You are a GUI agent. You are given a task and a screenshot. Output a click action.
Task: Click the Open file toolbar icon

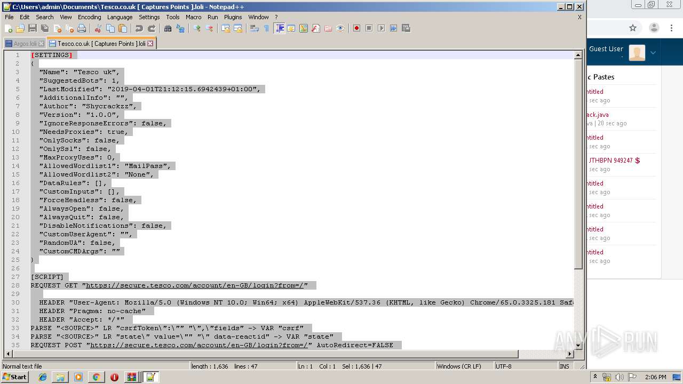click(x=20, y=28)
